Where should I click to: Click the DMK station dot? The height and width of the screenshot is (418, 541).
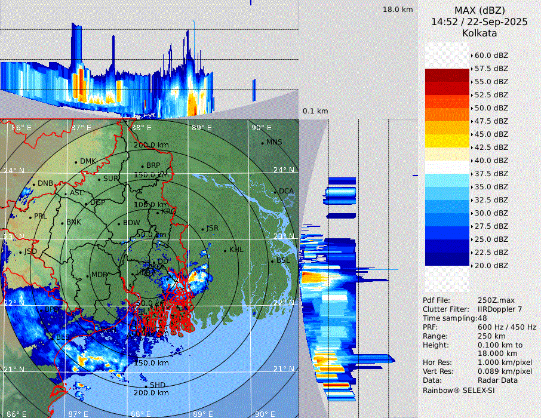[x=76, y=162]
